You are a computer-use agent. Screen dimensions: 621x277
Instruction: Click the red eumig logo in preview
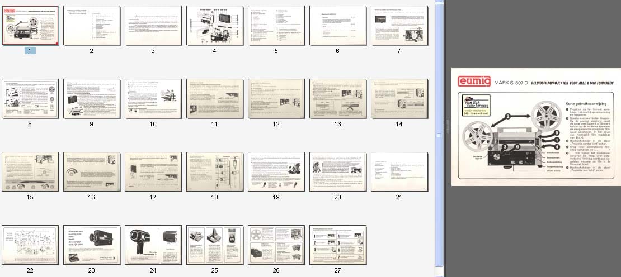coord(474,83)
